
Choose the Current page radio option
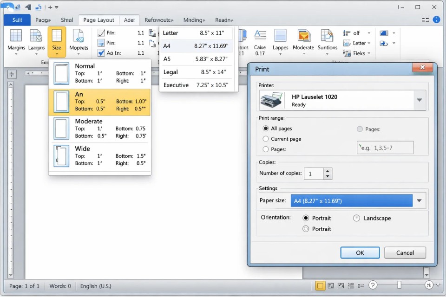[x=266, y=139]
